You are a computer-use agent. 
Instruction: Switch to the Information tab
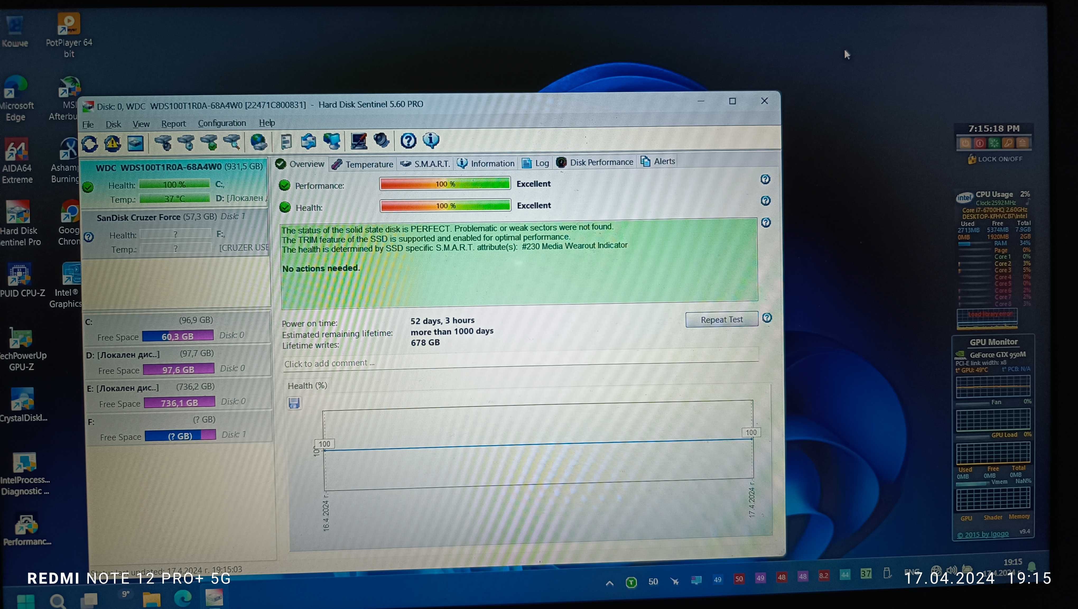[x=486, y=163]
